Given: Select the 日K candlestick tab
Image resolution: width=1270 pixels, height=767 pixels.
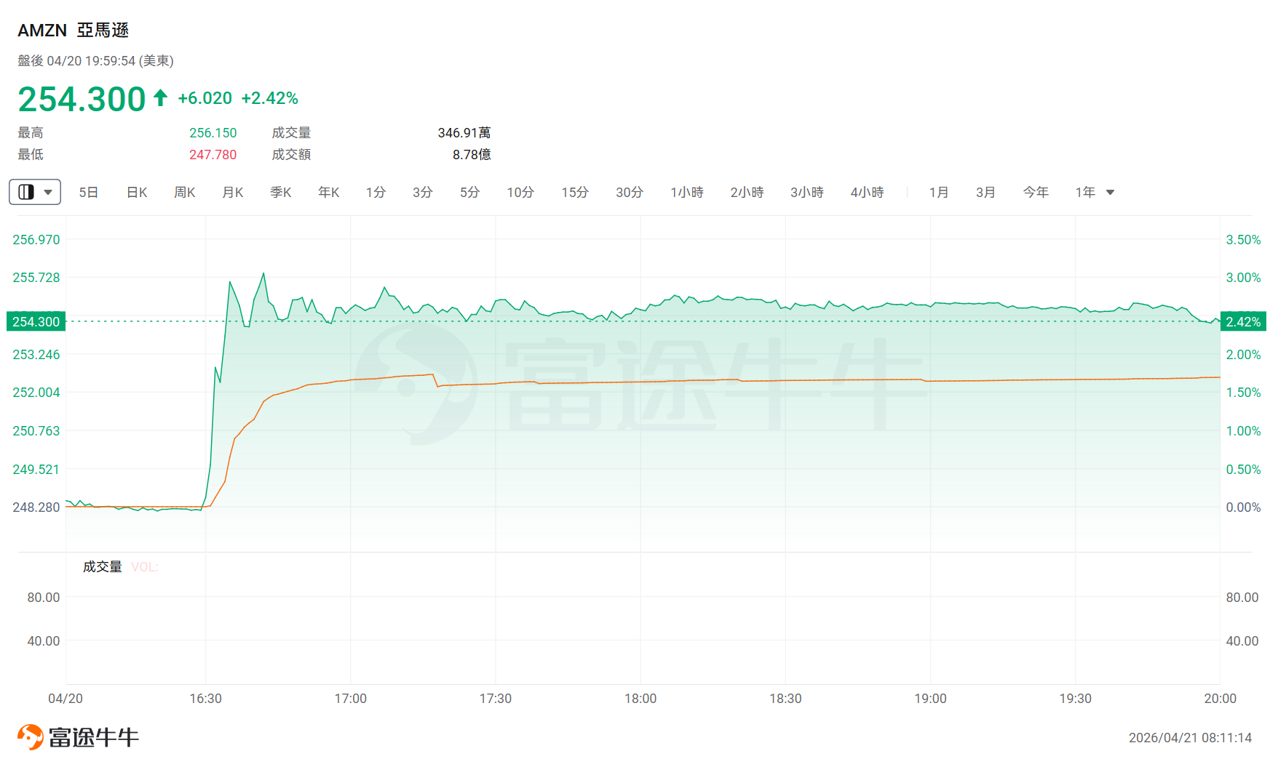Looking at the screenshot, I should [137, 193].
